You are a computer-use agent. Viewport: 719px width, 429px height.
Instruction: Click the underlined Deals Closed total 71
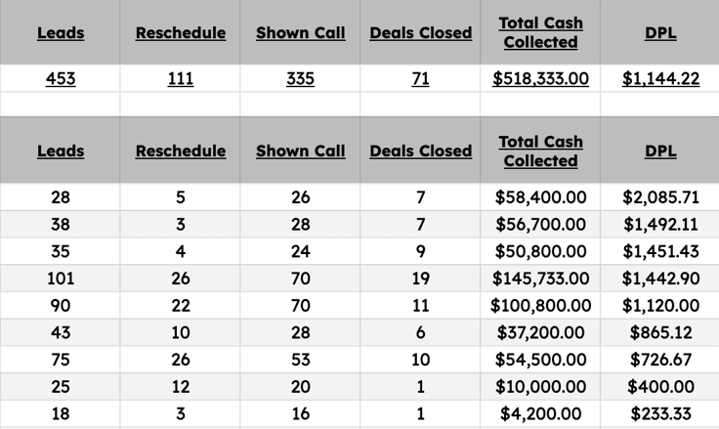(420, 79)
